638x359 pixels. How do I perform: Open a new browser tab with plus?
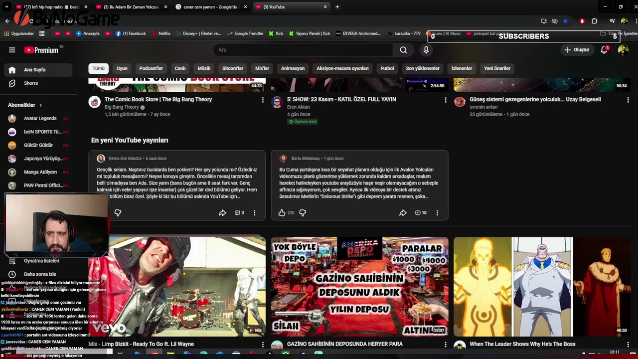click(x=337, y=7)
